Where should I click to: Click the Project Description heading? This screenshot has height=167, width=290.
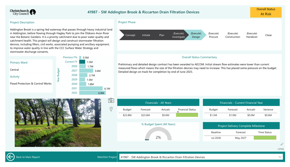22,22
